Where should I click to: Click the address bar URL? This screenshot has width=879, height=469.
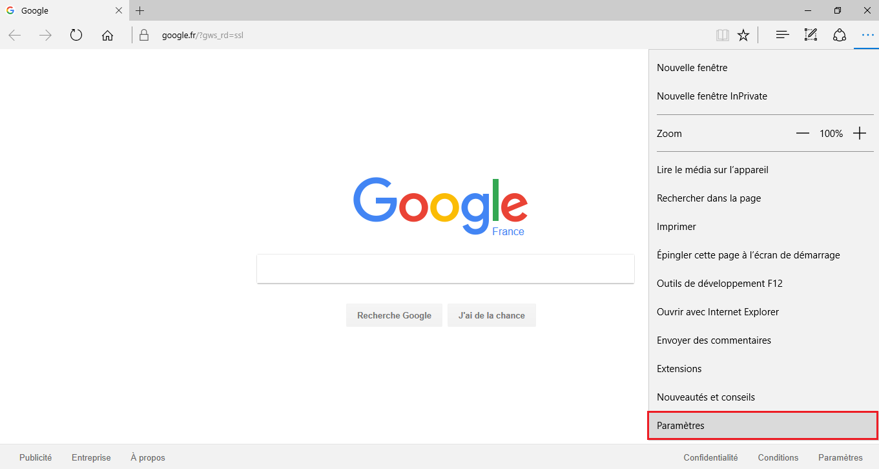202,35
